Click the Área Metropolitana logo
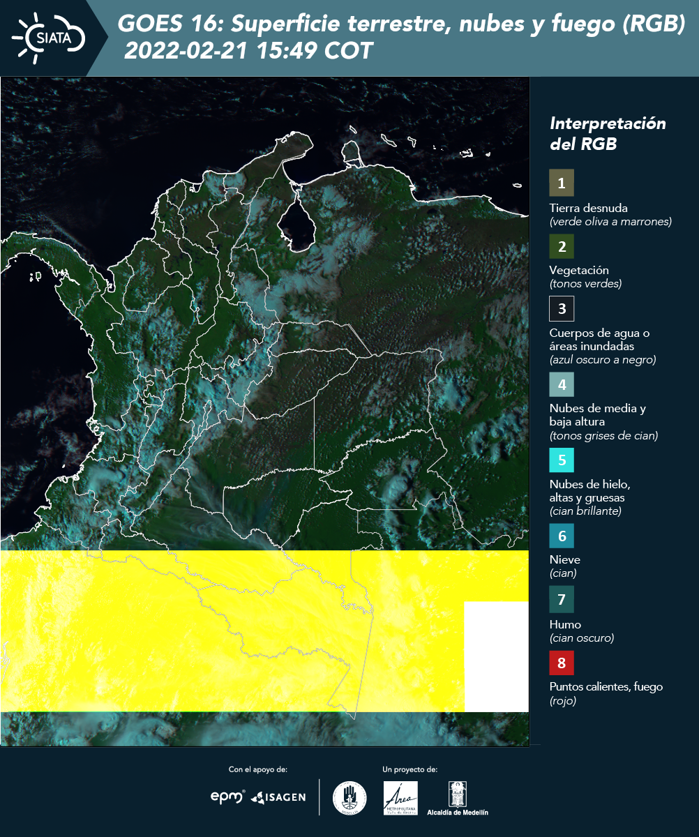This screenshot has width=699, height=837. point(401,798)
